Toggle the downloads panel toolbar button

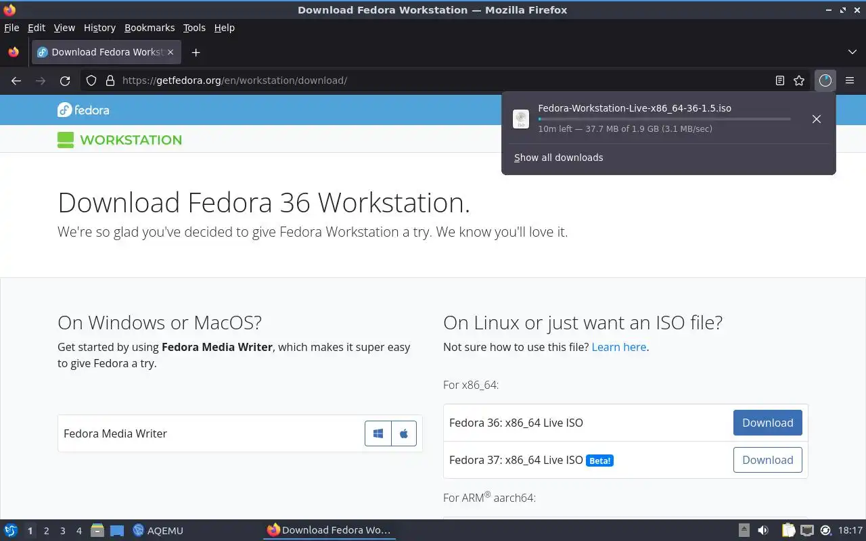pyautogui.click(x=825, y=80)
